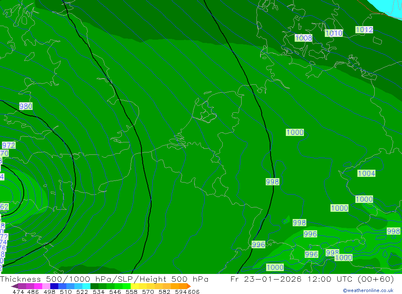402x294 pixels.
Task: Pick the bright lime green legend swatch
Action: [x=127, y=286]
